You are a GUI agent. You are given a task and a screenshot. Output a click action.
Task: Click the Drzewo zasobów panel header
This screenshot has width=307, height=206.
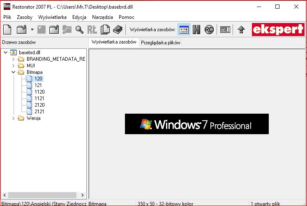pos(19,42)
